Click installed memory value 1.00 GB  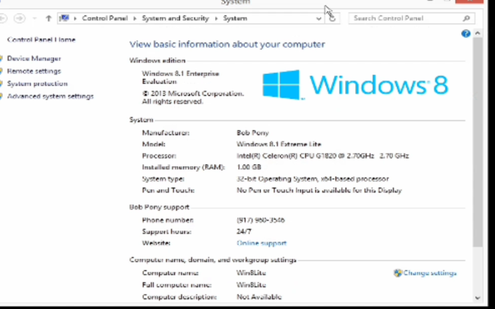pos(249,167)
